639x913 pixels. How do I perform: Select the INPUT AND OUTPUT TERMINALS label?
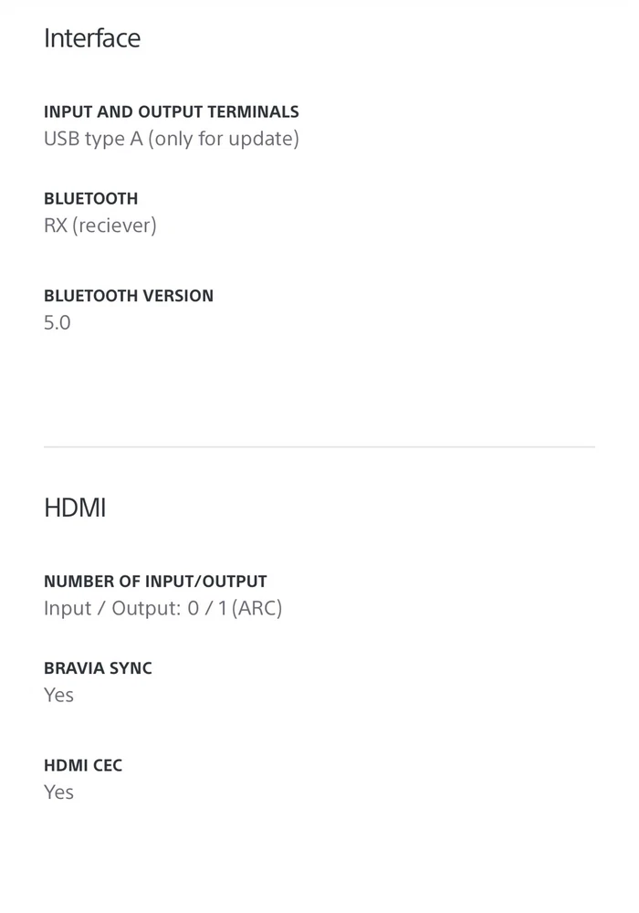tap(171, 112)
